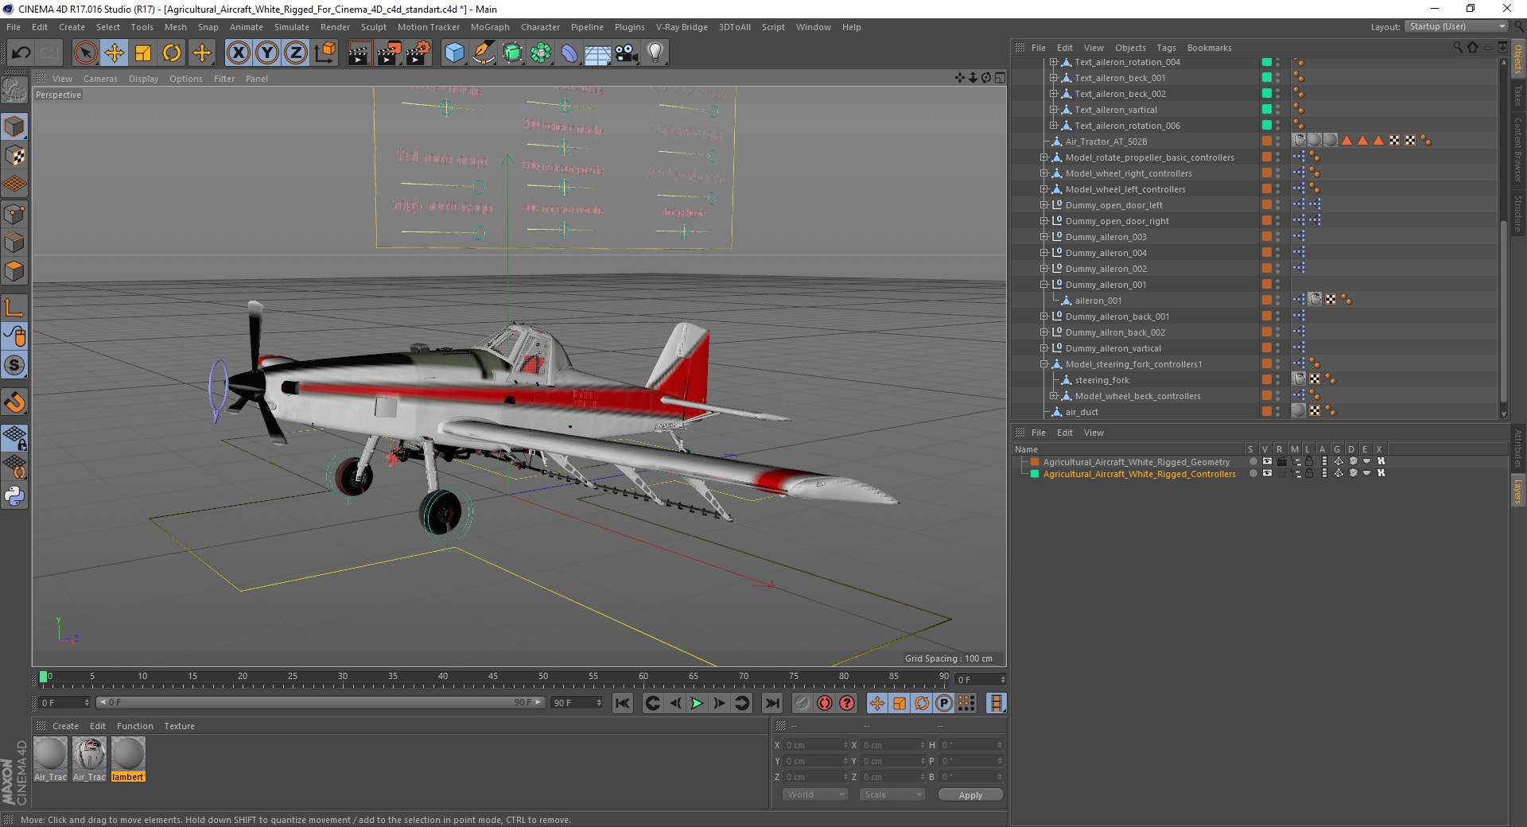Toggle solo for Agricultural_Aircraft_White_Rigged_Geometry layer
The image size is (1527, 827).
[x=1253, y=461]
